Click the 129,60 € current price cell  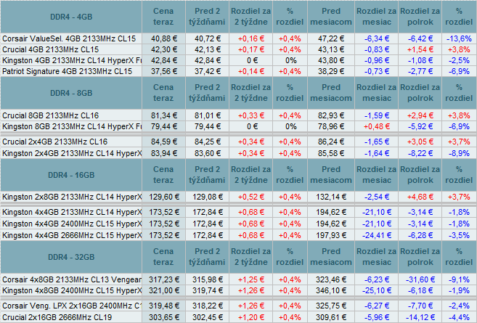click(x=164, y=197)
